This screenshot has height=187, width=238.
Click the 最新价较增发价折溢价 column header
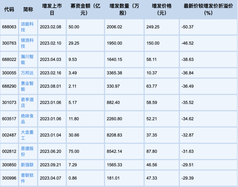pos(208,9)
